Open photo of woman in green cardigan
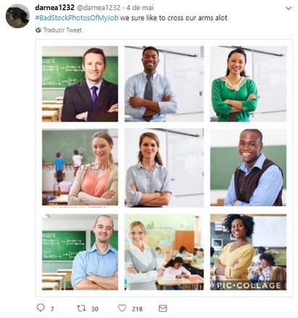This screenshot has width=298, height=318. coord(248,84)
